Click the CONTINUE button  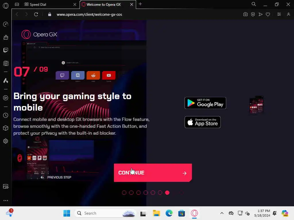pos(153,173)
